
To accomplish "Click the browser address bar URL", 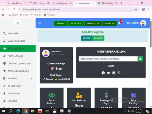I will [42, 9].
